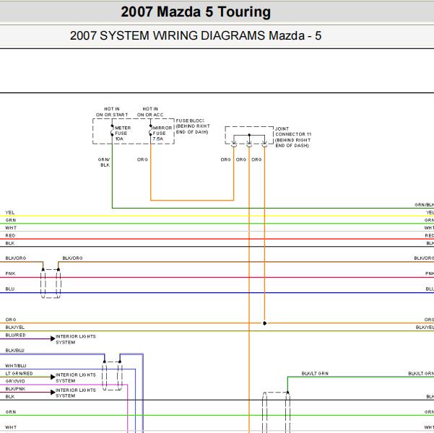Click the "HOT IN ON OR ACC" label
Image resolution: width=434 pixels, height=433 pixels.
(x=150, y=112)
